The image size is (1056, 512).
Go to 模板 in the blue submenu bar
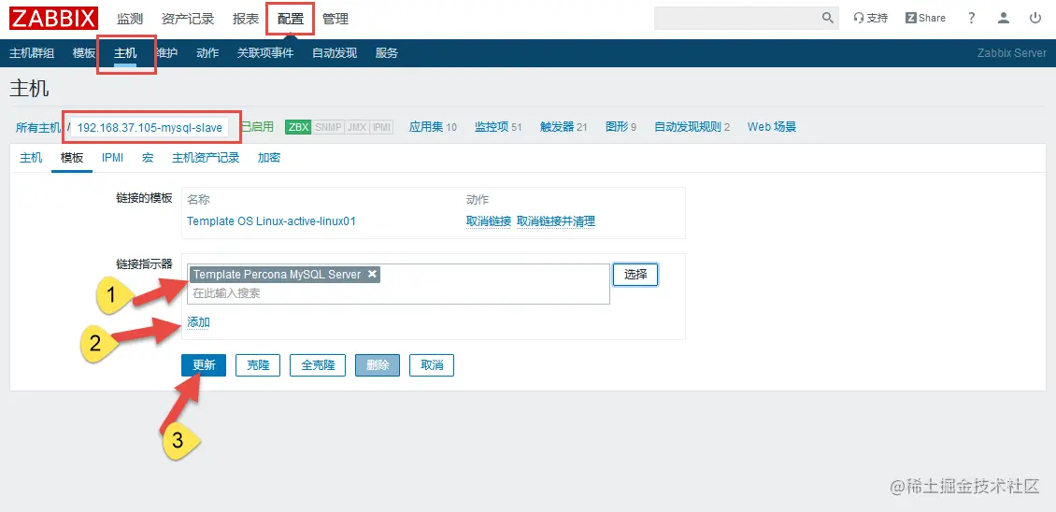pos(84,53)
